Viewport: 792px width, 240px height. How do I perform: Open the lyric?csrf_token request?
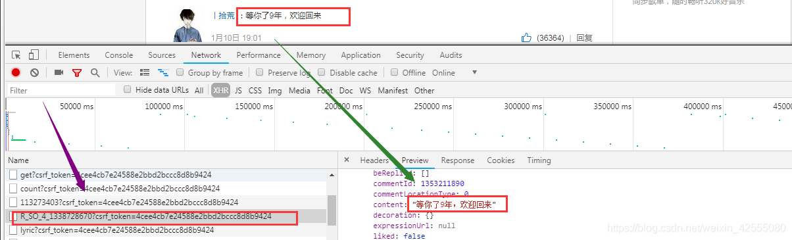[117, 230]
